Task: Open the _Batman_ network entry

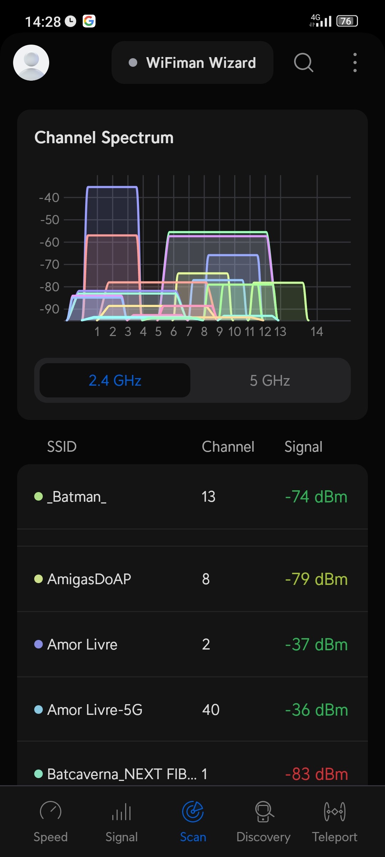Action: click(x=192, y=497)
